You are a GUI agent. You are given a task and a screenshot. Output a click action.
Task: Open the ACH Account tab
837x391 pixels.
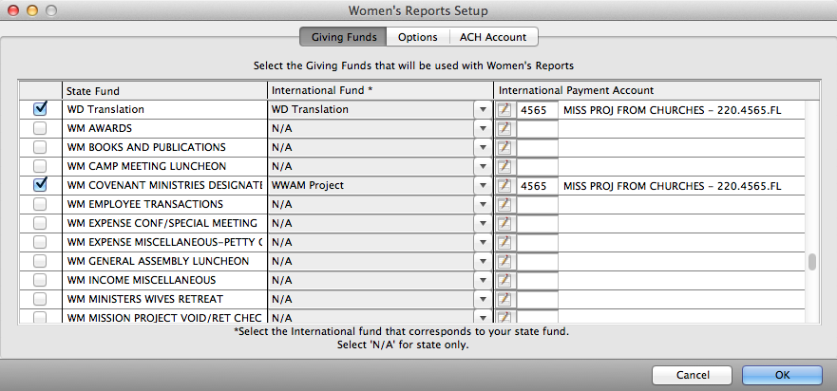tap(494, 37)
